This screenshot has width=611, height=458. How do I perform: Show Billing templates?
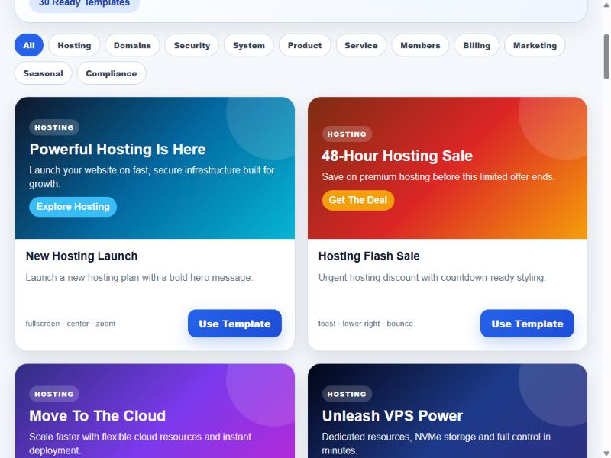476,45
